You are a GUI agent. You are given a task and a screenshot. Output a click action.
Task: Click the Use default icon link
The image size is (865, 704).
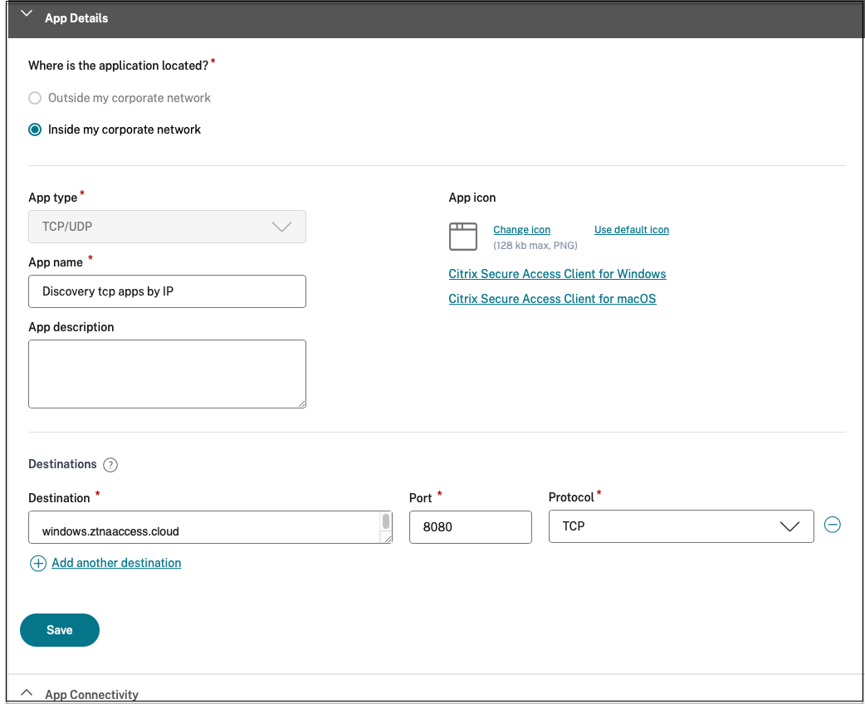coord(631,230)
